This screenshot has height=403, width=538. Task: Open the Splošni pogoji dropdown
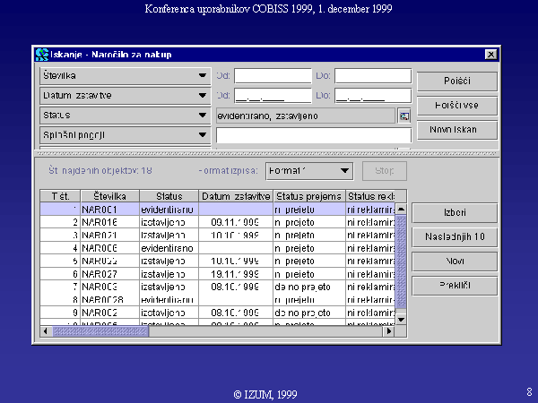203,134
